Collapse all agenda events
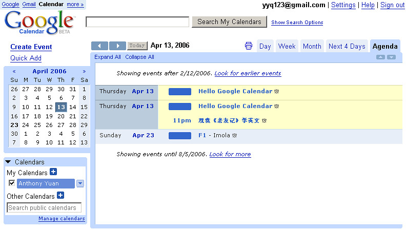 pos(139,57)
